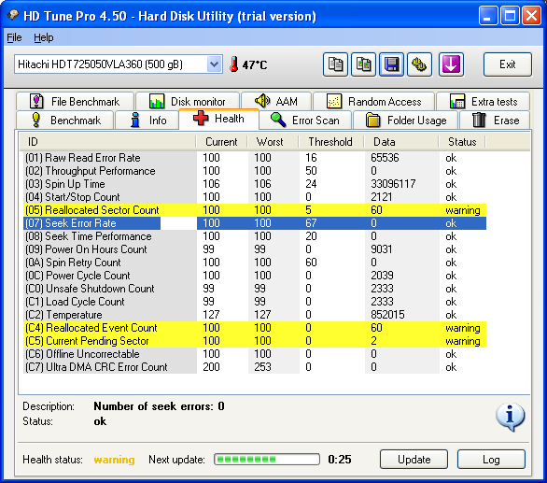The height and width of the screenshot is (483, 547).
Task: Click the Update button
Action: click(x=414, y=460)
